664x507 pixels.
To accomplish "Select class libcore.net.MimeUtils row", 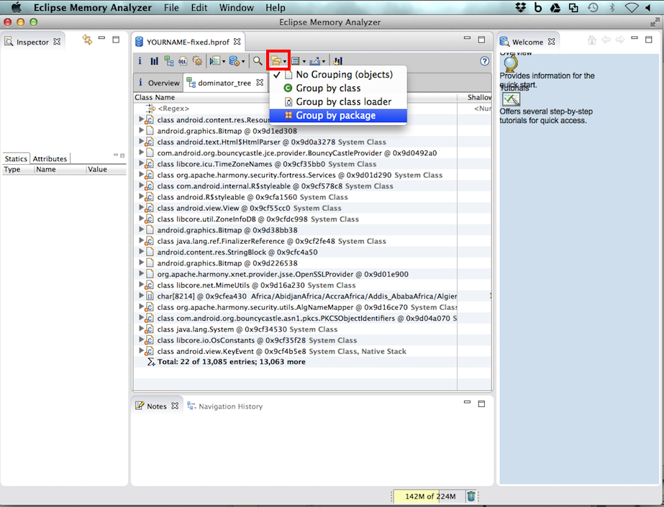I will point(256,285).
